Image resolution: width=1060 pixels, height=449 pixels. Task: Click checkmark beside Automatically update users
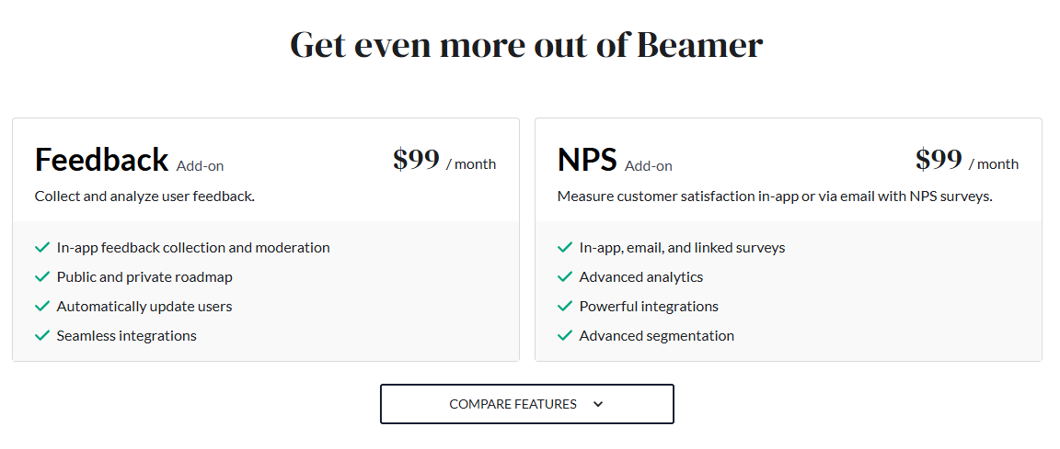click(41, 306)
